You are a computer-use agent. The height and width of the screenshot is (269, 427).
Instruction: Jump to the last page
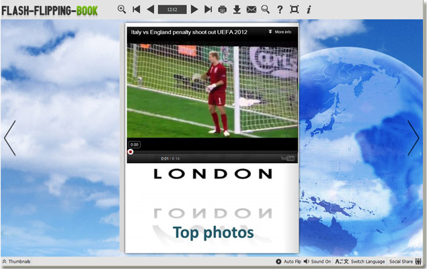(x=208, y=9)
